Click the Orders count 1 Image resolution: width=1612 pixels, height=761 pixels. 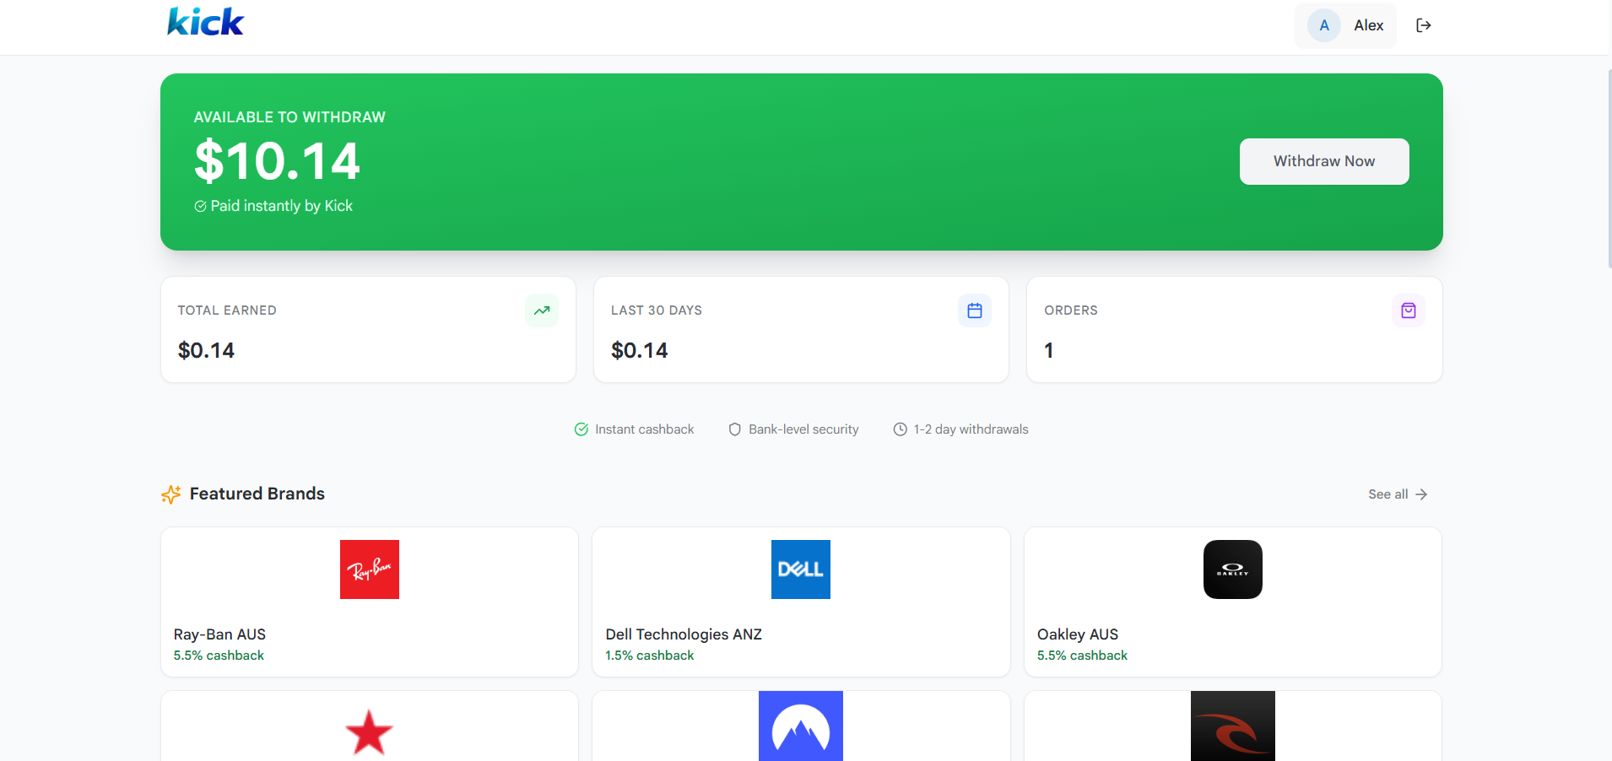click(x=1048, y=350)
